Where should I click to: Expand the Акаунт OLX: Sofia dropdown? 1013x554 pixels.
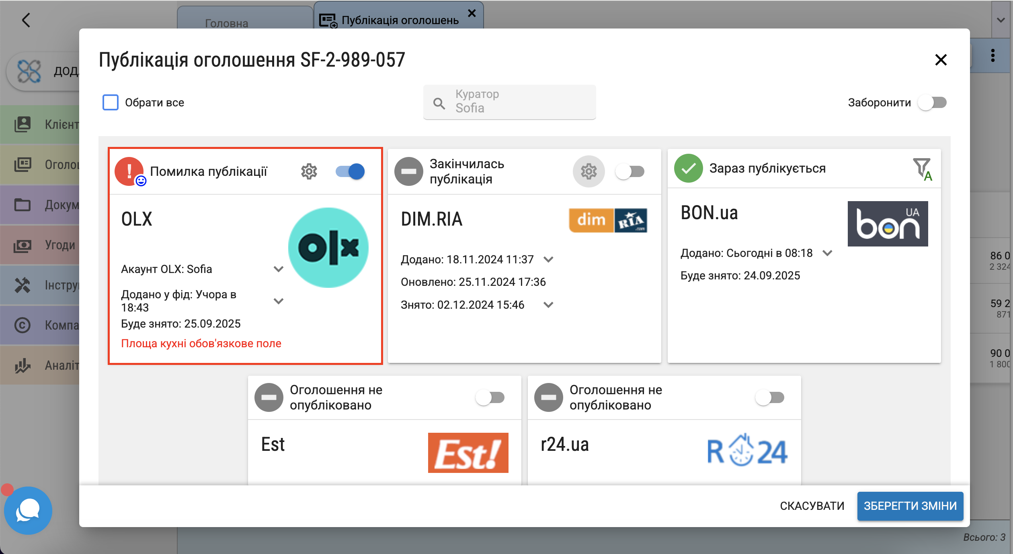click(x=279, y=269)
